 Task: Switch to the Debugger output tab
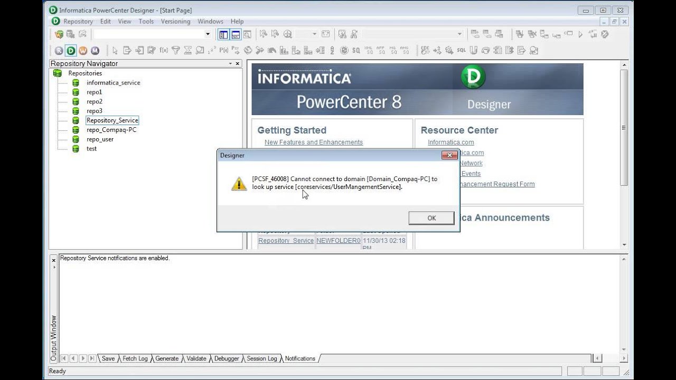227,358
